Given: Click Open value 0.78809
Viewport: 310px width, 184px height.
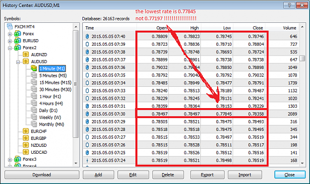Looking at the screenshot, I should pyautogui.click(x=160, y=36).
